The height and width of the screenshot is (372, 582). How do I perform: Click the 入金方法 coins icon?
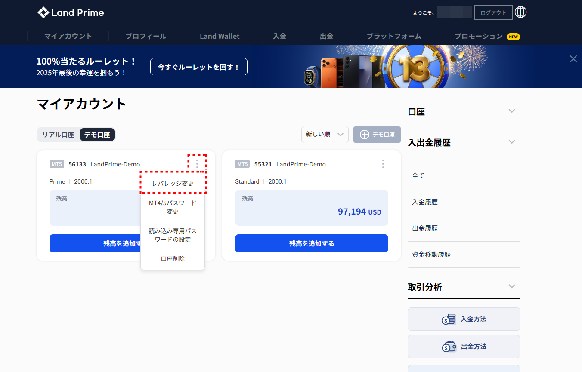[449, 319]
